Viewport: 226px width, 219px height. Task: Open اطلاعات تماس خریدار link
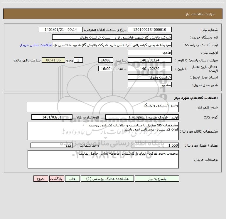coord(36,45)
